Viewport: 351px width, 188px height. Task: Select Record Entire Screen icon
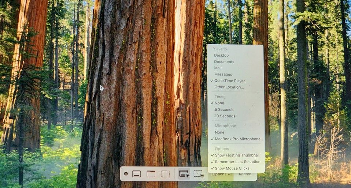click(184, 174)
